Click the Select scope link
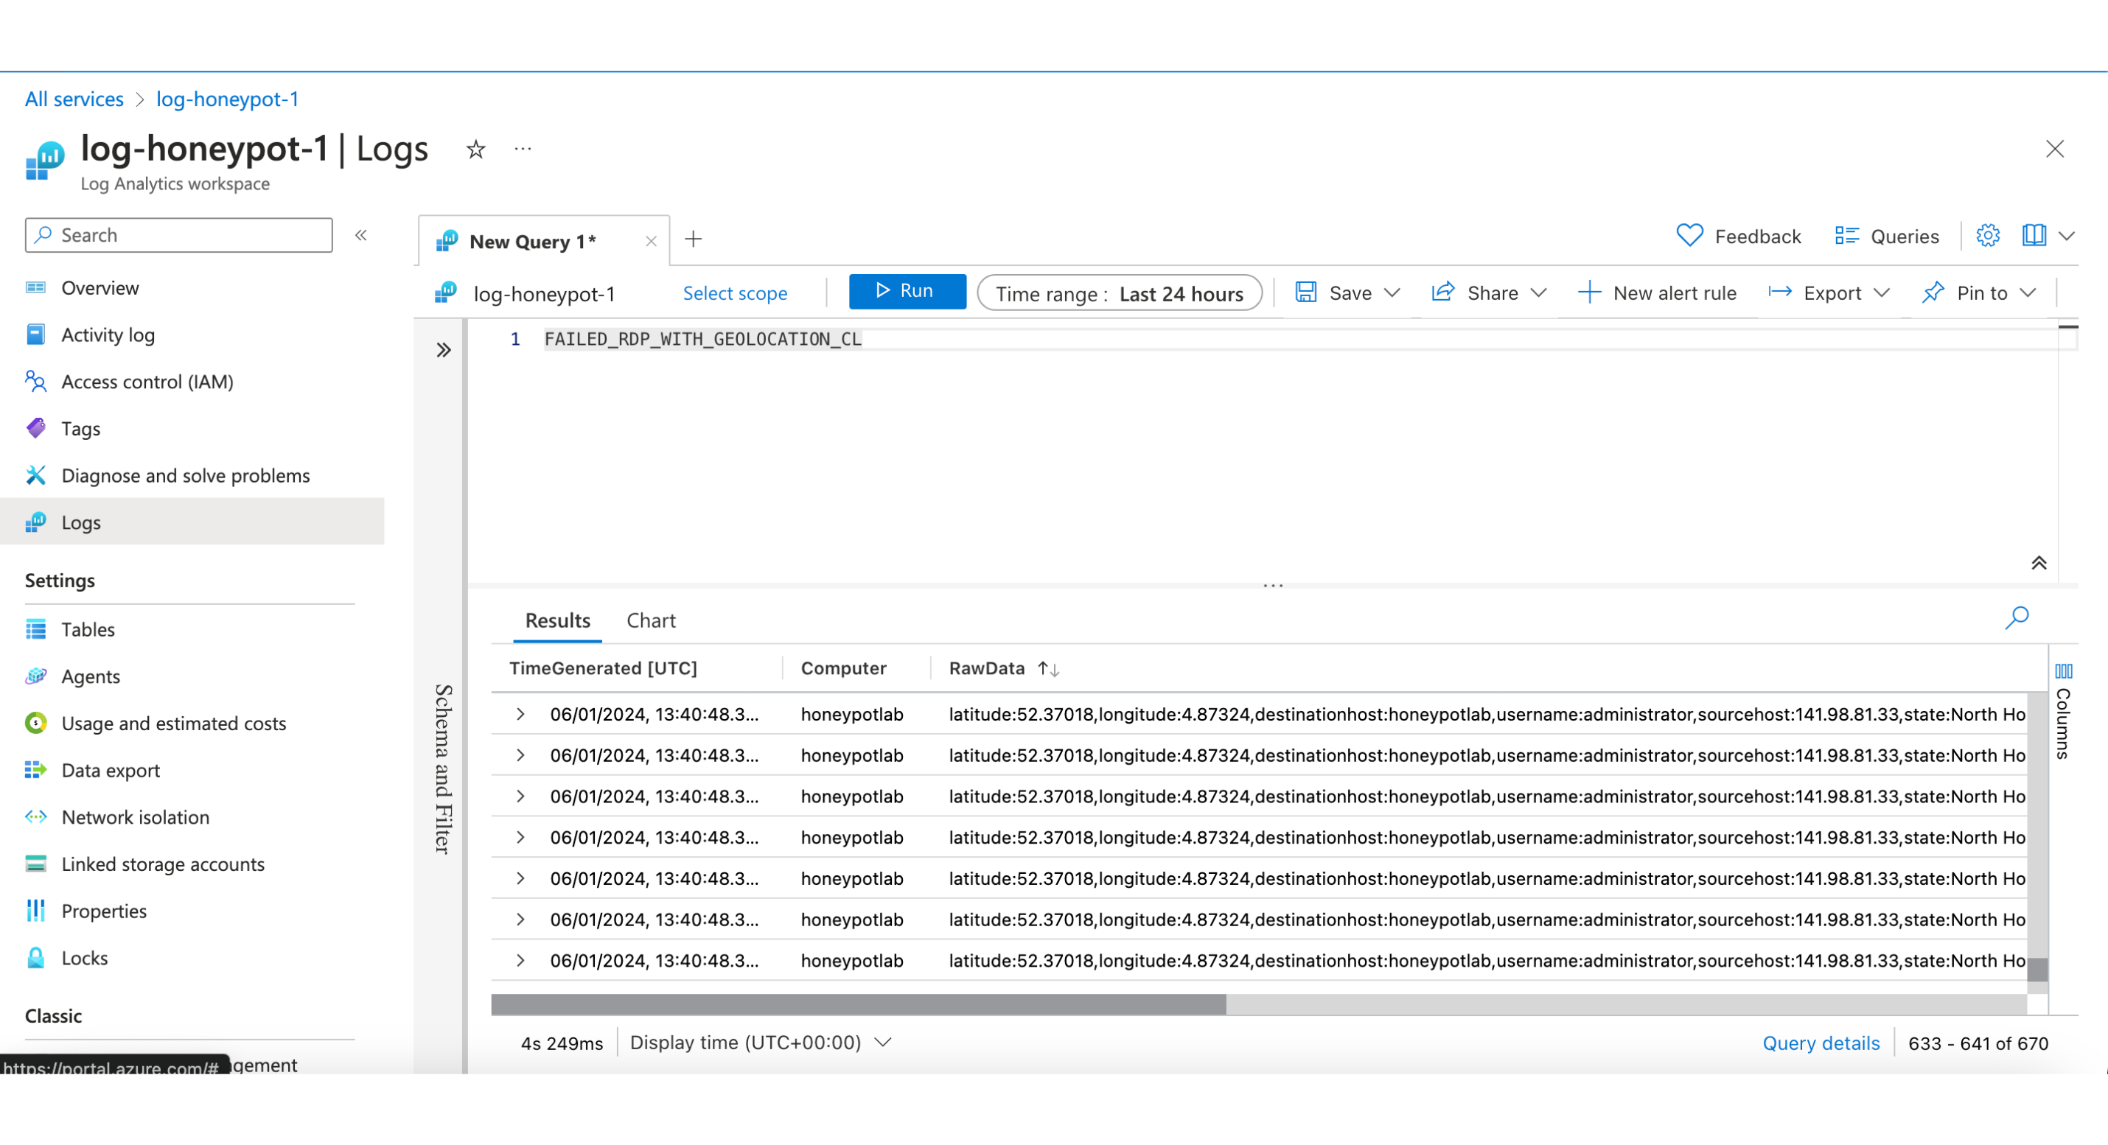The height and width of the screenshot is (1145, 2108). tap(735, 293)
